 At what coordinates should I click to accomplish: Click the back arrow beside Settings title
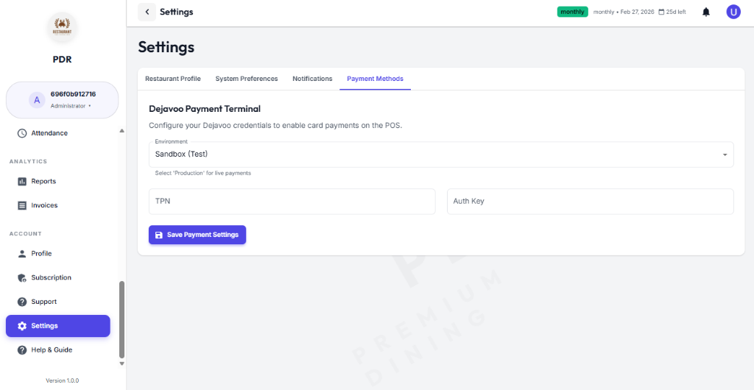[147, 12]
